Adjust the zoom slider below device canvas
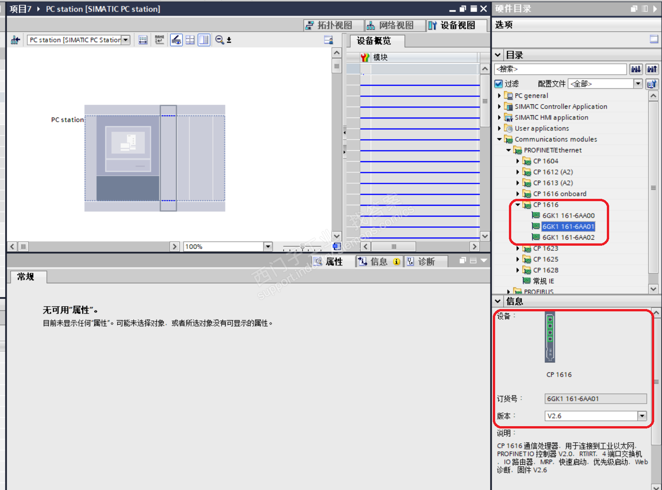The image size is (662, 490). click(302, 247)
